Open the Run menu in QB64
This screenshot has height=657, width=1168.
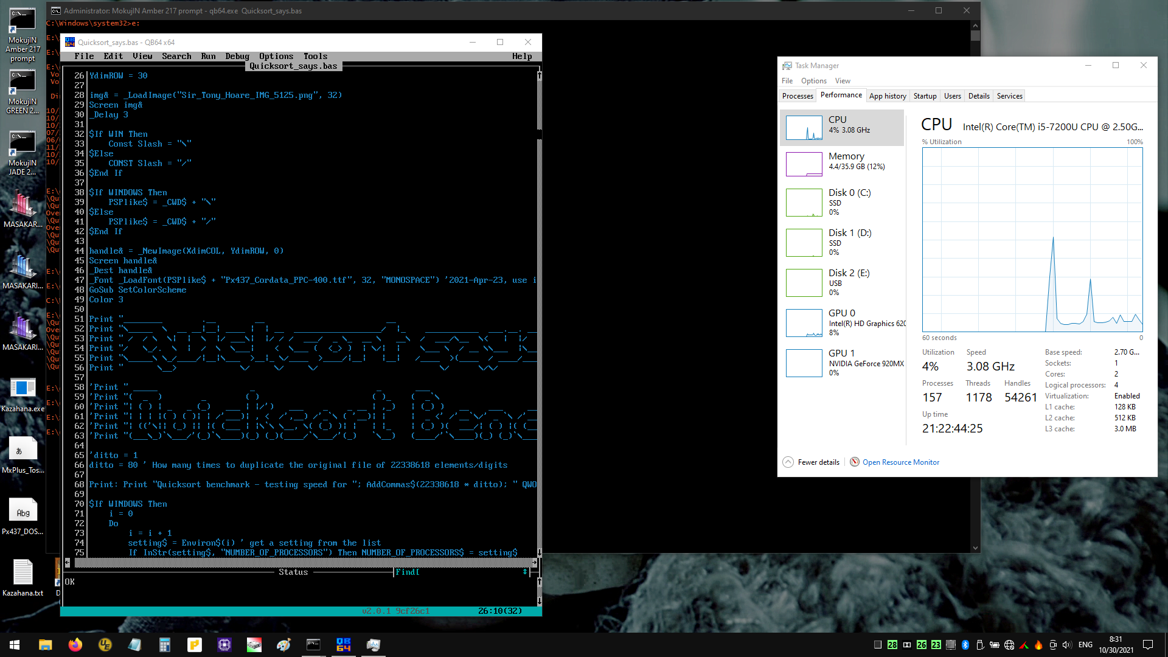[x=208, y=56]
